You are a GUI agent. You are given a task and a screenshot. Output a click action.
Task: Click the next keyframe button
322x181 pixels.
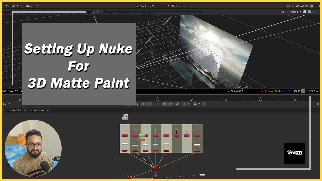[x=177, y=104]
